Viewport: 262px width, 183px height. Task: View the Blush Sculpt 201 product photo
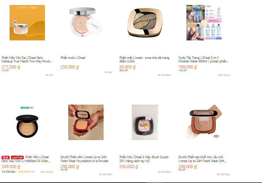145,122
